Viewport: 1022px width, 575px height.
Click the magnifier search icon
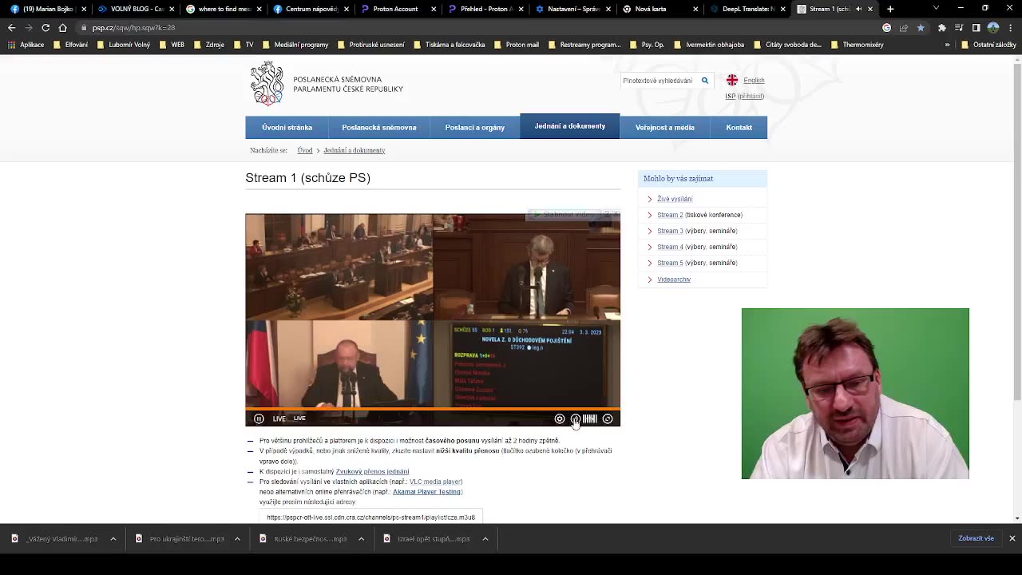tap(705, 80)
